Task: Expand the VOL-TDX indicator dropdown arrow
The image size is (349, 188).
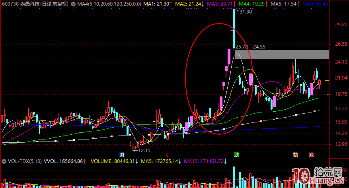Action: 4,161
